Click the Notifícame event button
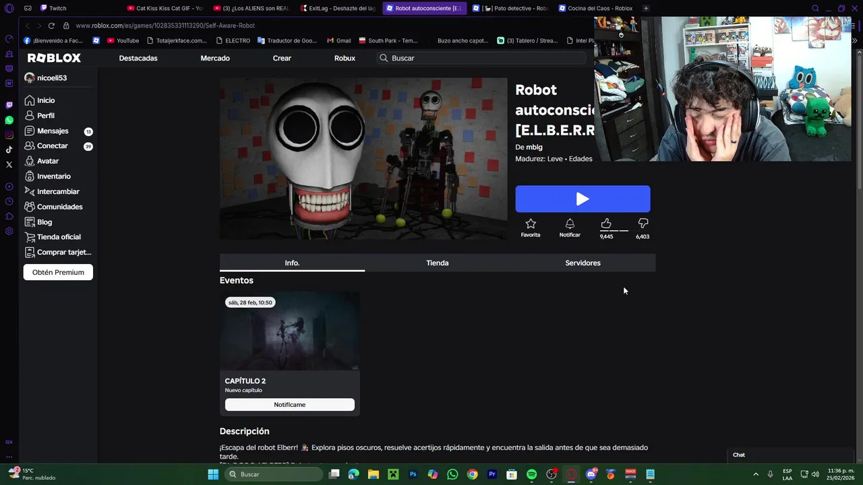This screenshot has height=485, width=863. (289, 405)
